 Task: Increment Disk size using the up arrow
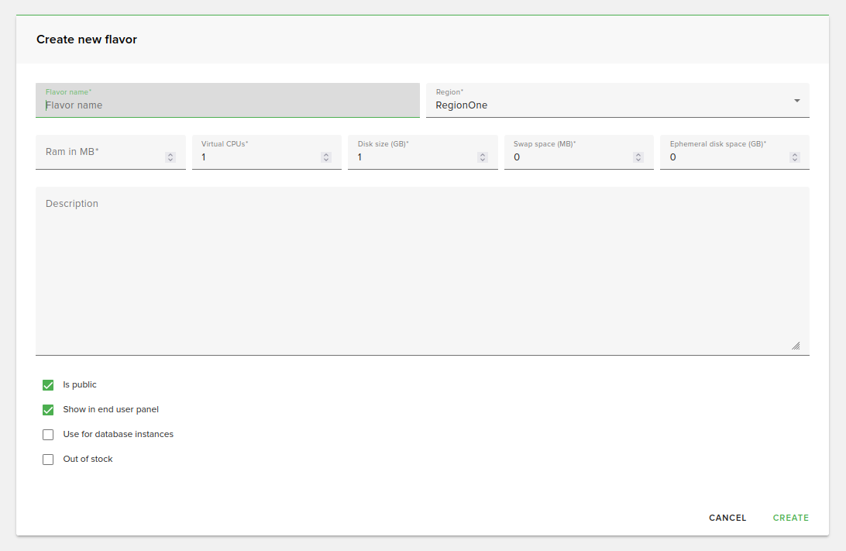point(482,153)
